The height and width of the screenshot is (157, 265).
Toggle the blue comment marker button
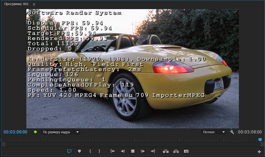tap(69, 151)
